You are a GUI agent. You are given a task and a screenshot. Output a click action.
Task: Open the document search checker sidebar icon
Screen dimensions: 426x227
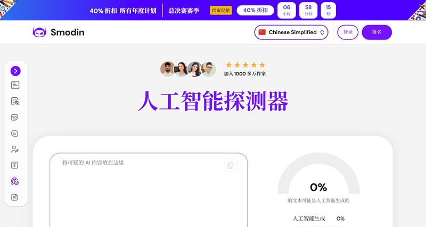(x=15, y=101)
